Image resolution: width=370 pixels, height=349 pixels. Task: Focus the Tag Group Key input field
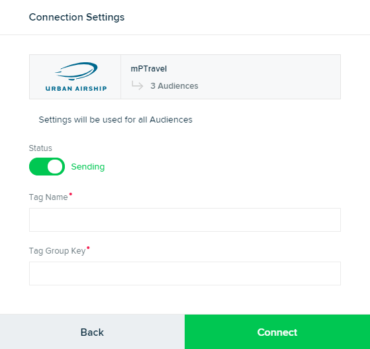point(185,274)
